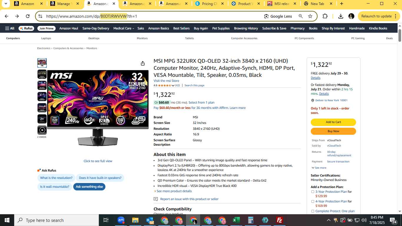Check the 4-Year Protection Plan box
The width and height of the screenshot is (402, 226).
coord(313,201)
